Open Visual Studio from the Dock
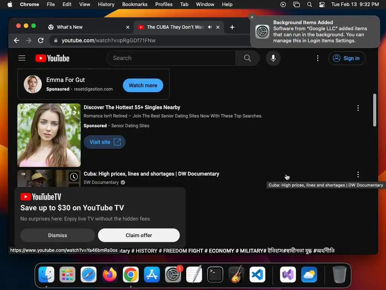Screen dimensions: 386x290 tap(288, 275)
